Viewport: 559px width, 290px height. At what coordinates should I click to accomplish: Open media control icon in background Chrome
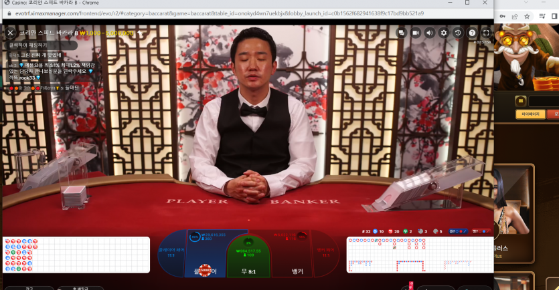[542, 16]
